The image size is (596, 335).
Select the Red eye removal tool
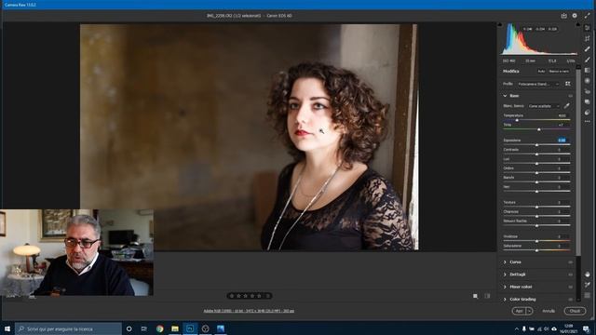(588, 91)
